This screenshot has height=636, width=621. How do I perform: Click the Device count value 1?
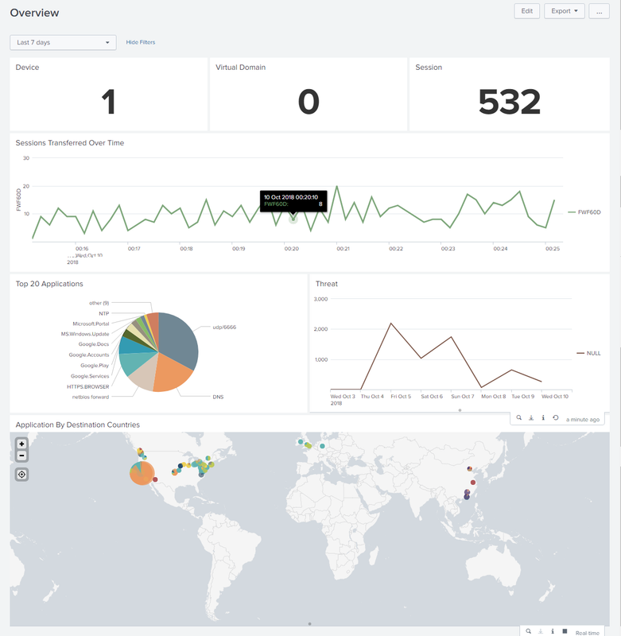(x=109, y=102)
